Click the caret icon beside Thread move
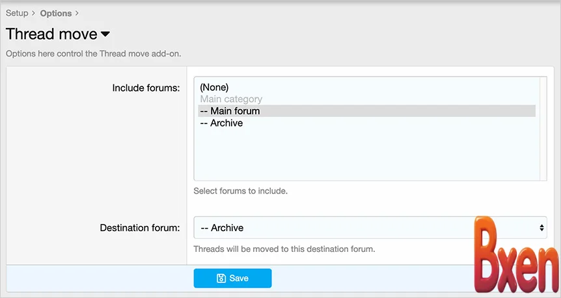This screenshot has height=298, width=561. (x=105, y=34)
